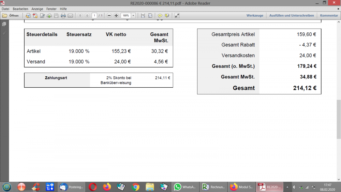341x192 pixels.
Task: Click the create PDF online icon
Action: point(35,15)
